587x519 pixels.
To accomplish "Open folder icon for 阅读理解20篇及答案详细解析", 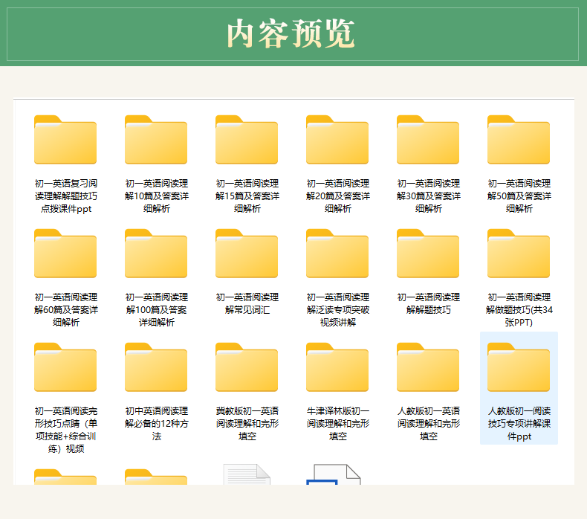I will [x=337, y=140].
